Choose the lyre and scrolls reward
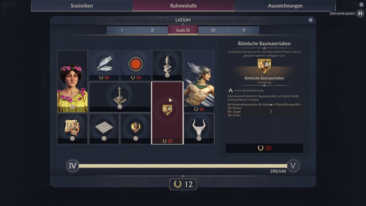366x206 pixels. coord(72,129)
